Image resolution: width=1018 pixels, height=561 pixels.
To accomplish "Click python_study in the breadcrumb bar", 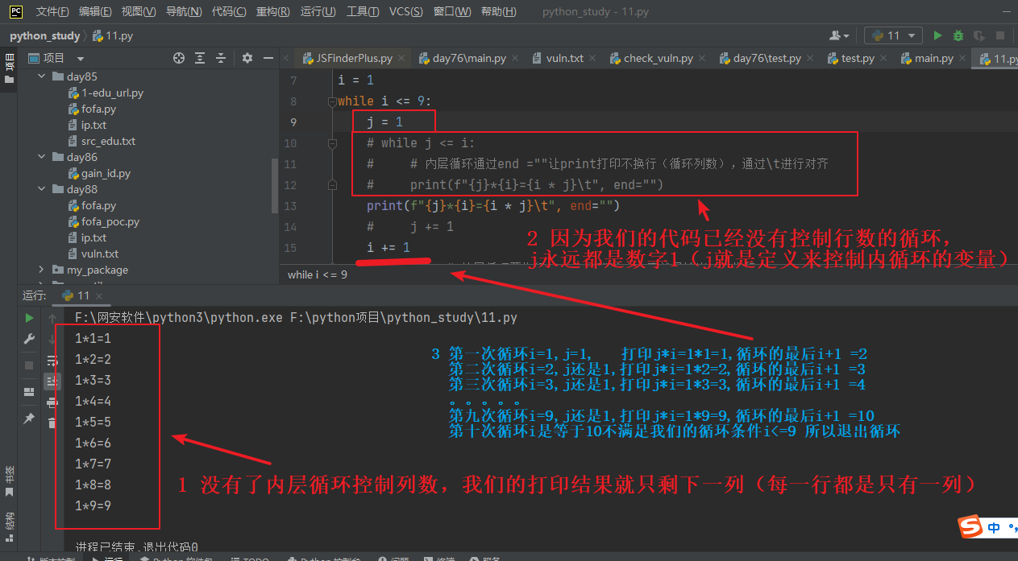I will (x=44, y=35).
